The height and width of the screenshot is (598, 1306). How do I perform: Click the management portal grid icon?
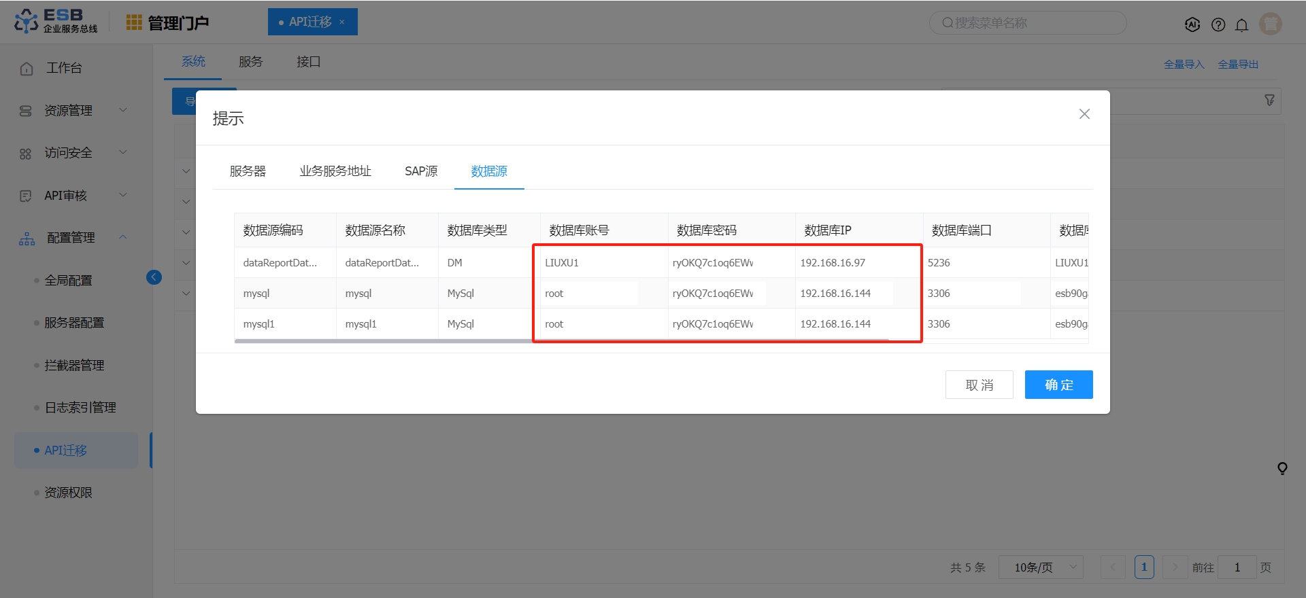click(134, 22)
